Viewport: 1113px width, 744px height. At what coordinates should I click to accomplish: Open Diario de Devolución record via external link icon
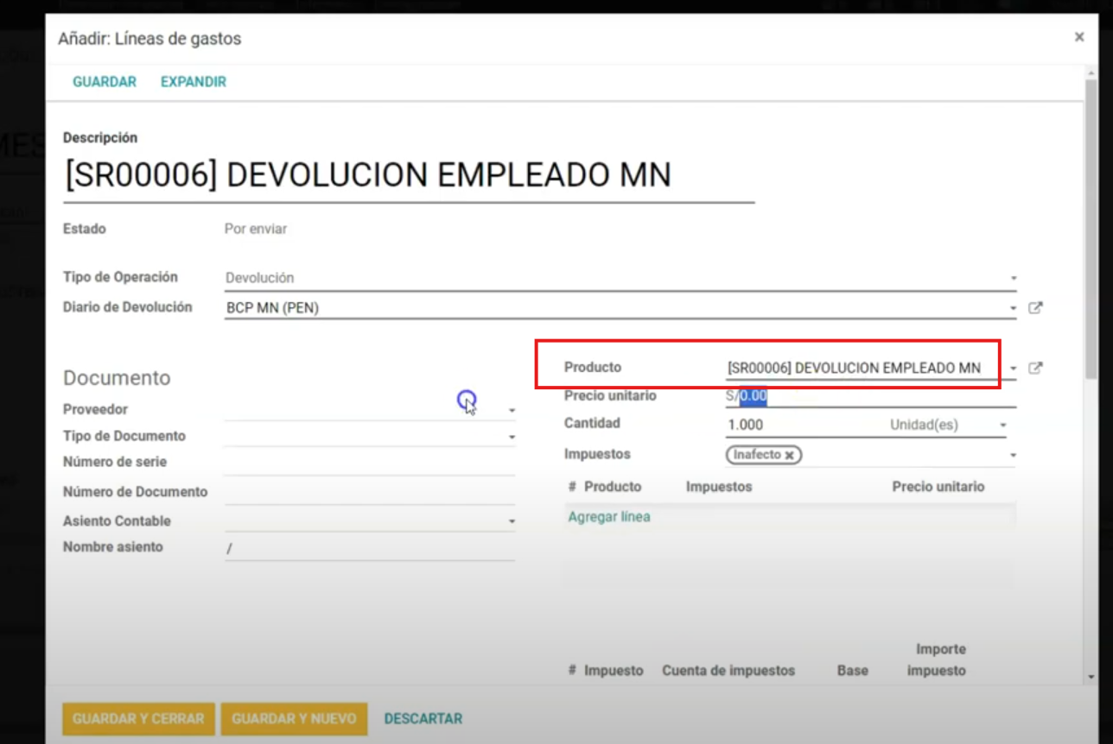click(x=1035, y=307)
